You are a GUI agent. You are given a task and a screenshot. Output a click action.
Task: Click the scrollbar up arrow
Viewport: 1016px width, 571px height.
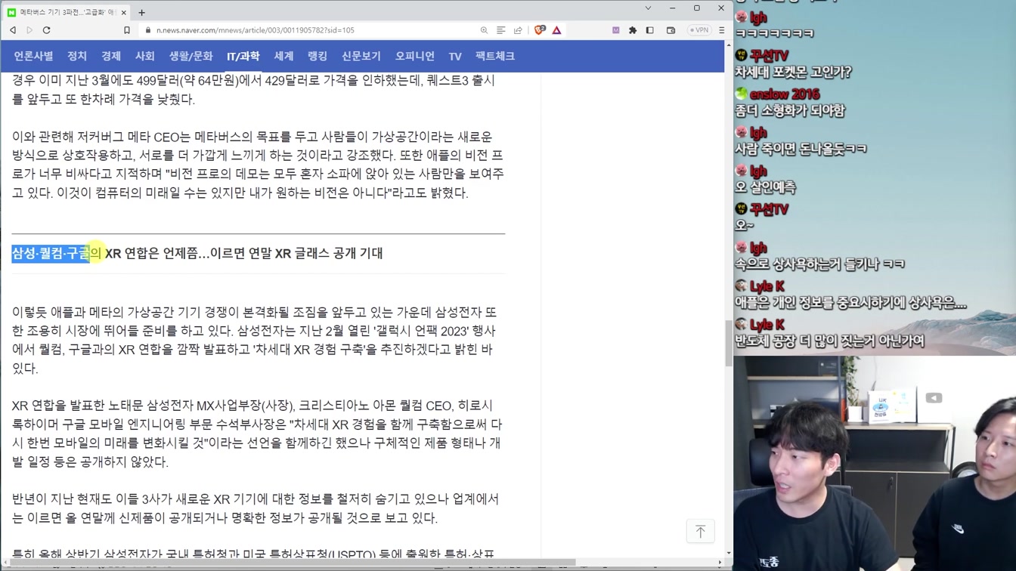click(x=729, y=45)
